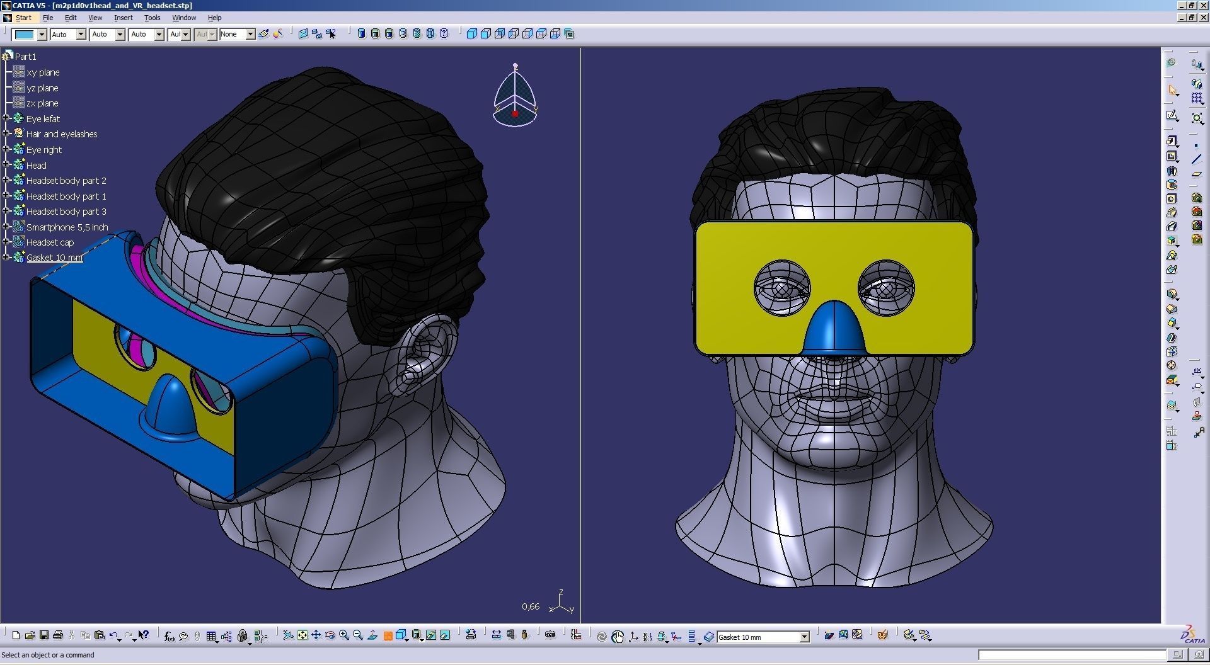Image resolution: width=1210 pixels, height=665 pixels.
Task: Open the Edit menu
Action: click(x=71, y=18)
